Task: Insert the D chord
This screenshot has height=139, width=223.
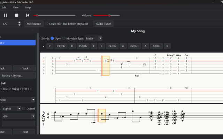Action: click(x=72, y=46)
